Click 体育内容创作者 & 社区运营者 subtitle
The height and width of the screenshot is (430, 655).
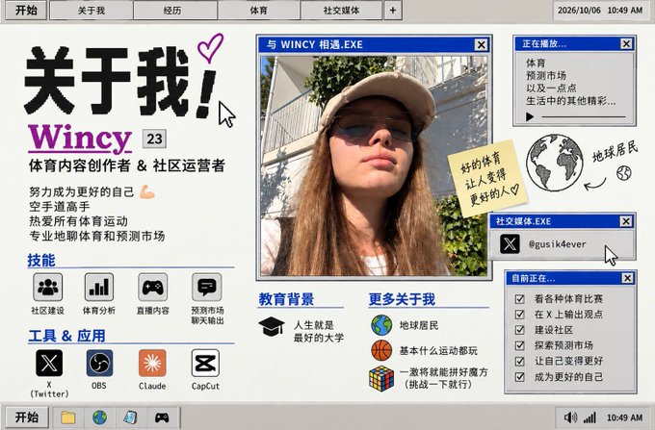point(127,165)
